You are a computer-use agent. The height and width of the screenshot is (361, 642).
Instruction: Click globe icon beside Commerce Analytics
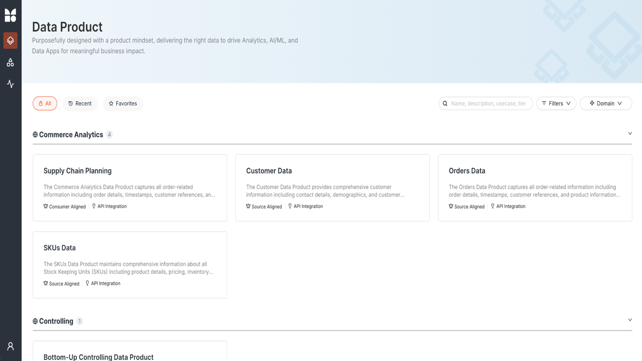[35, 135]
